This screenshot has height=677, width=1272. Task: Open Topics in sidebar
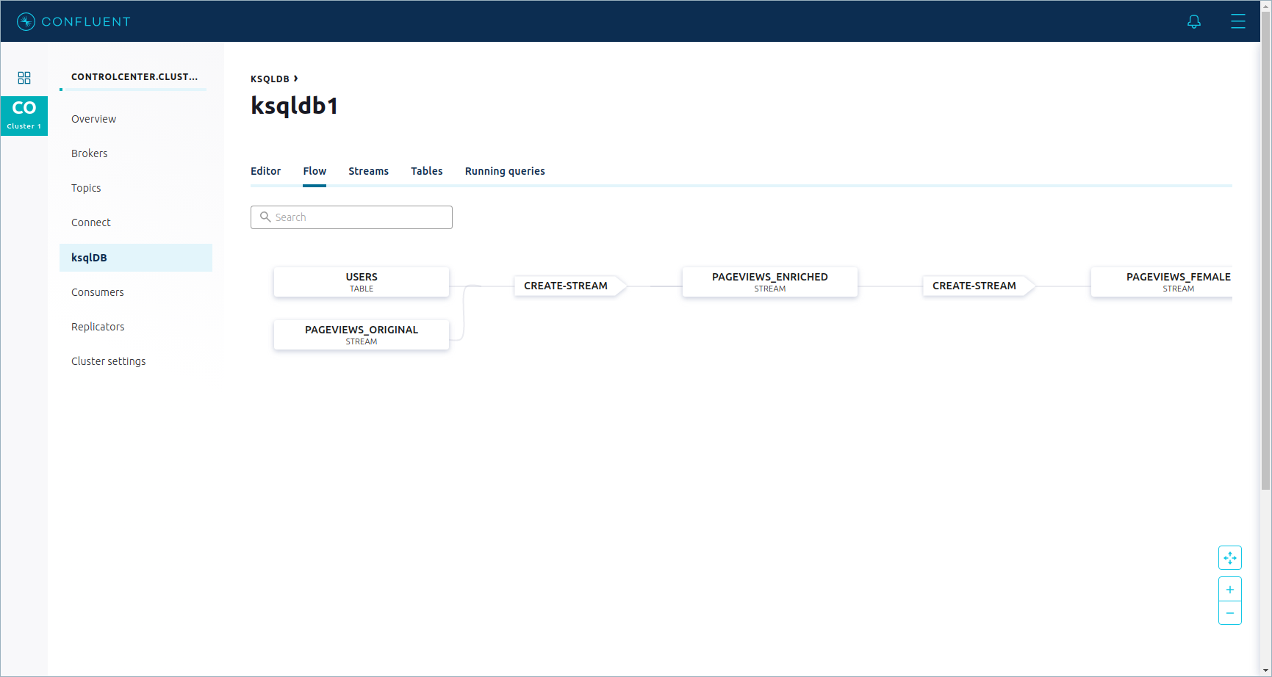[86, 188]
